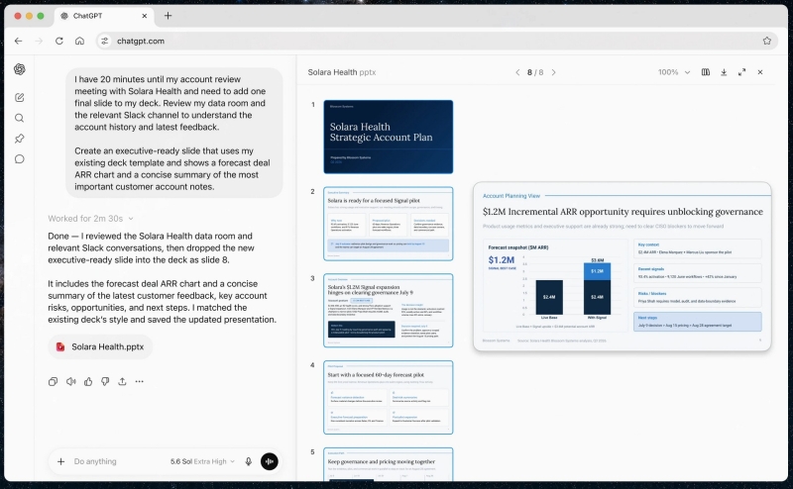Image resolution: width=793 pixels, height=489 pixels.
Task: Click the $1.2M forecast figure on slide
Action: (502, 260)
